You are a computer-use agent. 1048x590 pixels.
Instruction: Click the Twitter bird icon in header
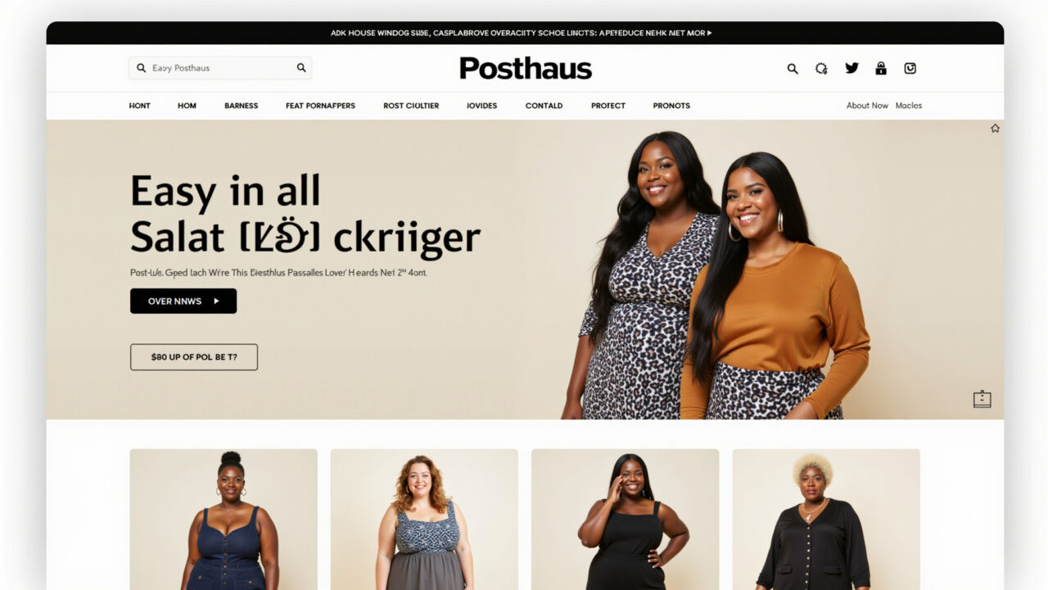(851, 68)
